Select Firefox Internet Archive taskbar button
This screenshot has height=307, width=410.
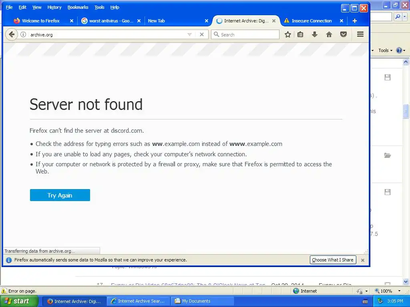tap(74, 301)
